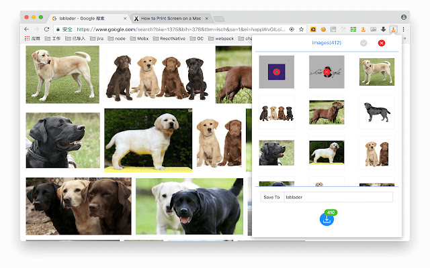Viewport: 430px width, 268px height.
Task: Select the "lablador - Google" tab
Action: pyautogui.click(x=87, y=17)
